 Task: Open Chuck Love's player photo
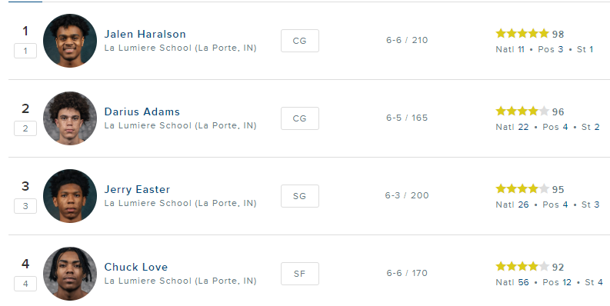coord(70,274)
